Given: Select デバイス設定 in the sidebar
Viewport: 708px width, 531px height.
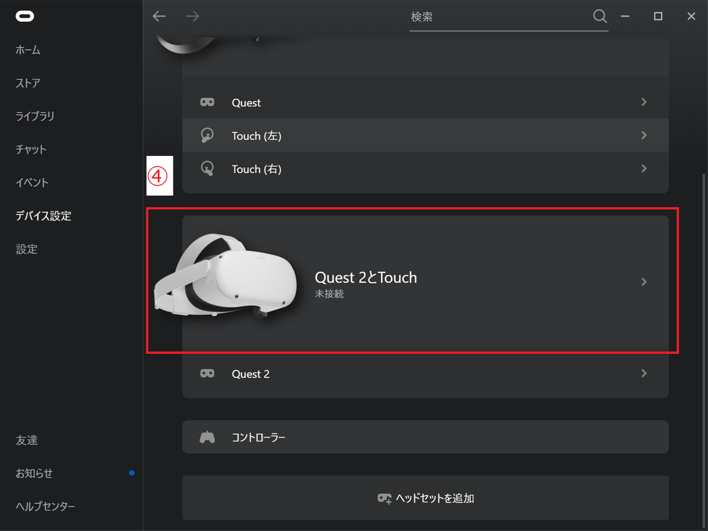Looking at the screenshot, I should coord(43,216).
